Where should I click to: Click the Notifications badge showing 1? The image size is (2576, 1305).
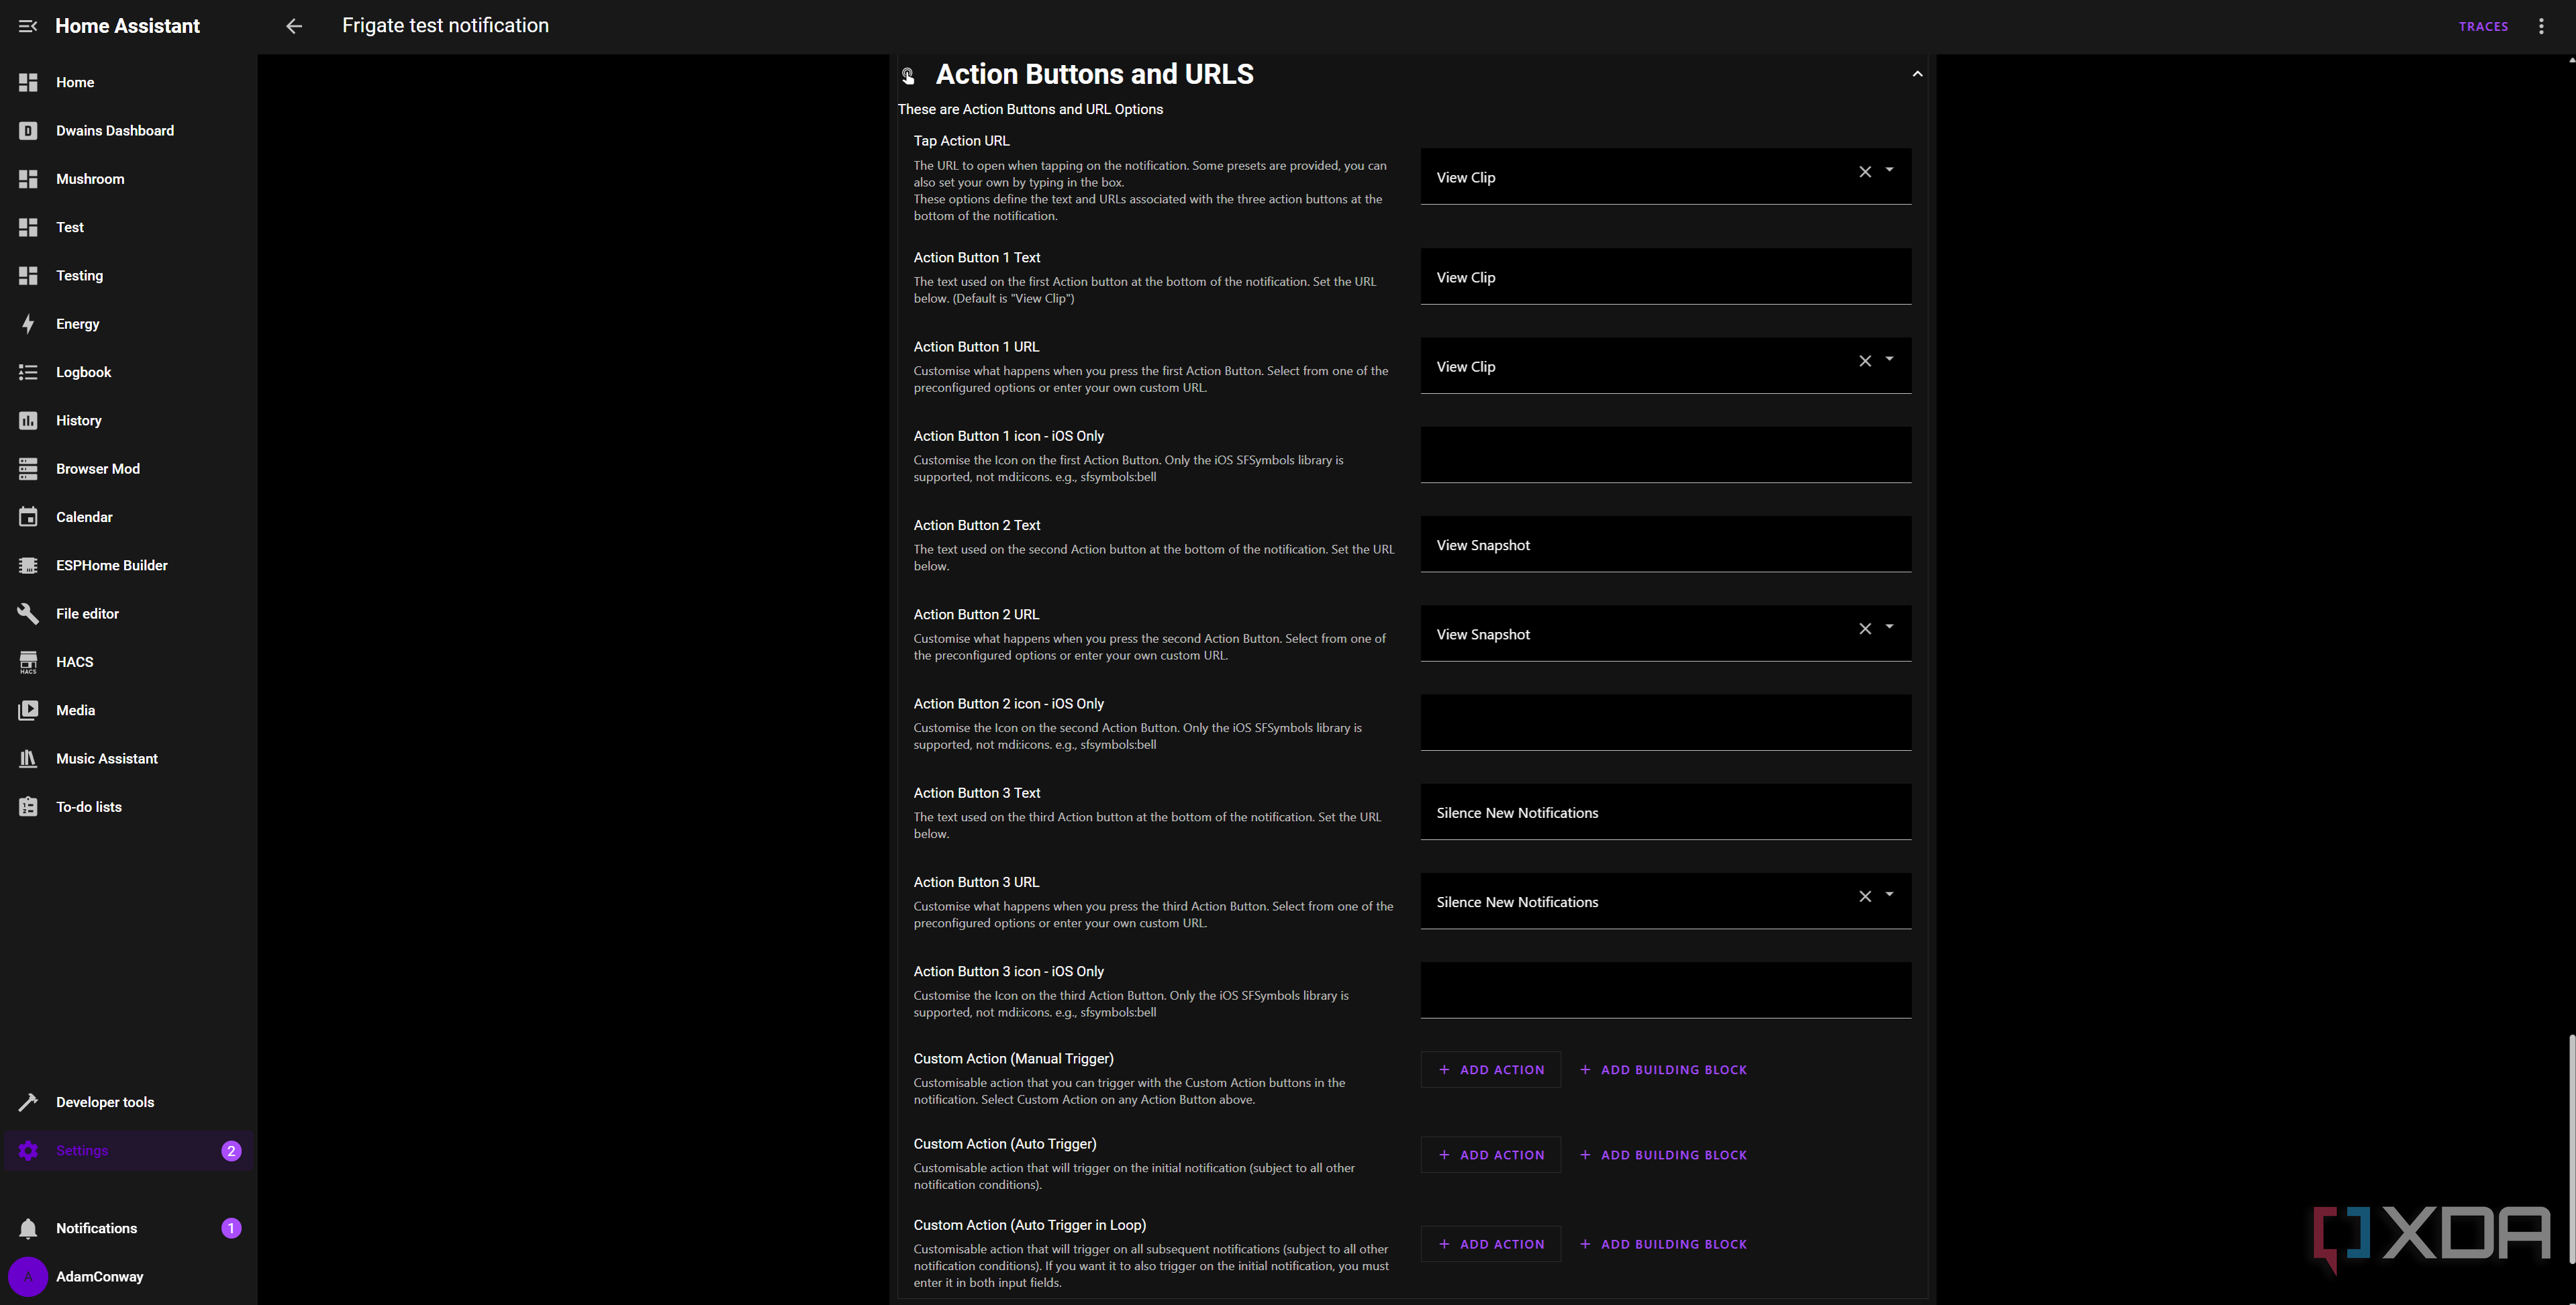click(x=231, y=1228)
